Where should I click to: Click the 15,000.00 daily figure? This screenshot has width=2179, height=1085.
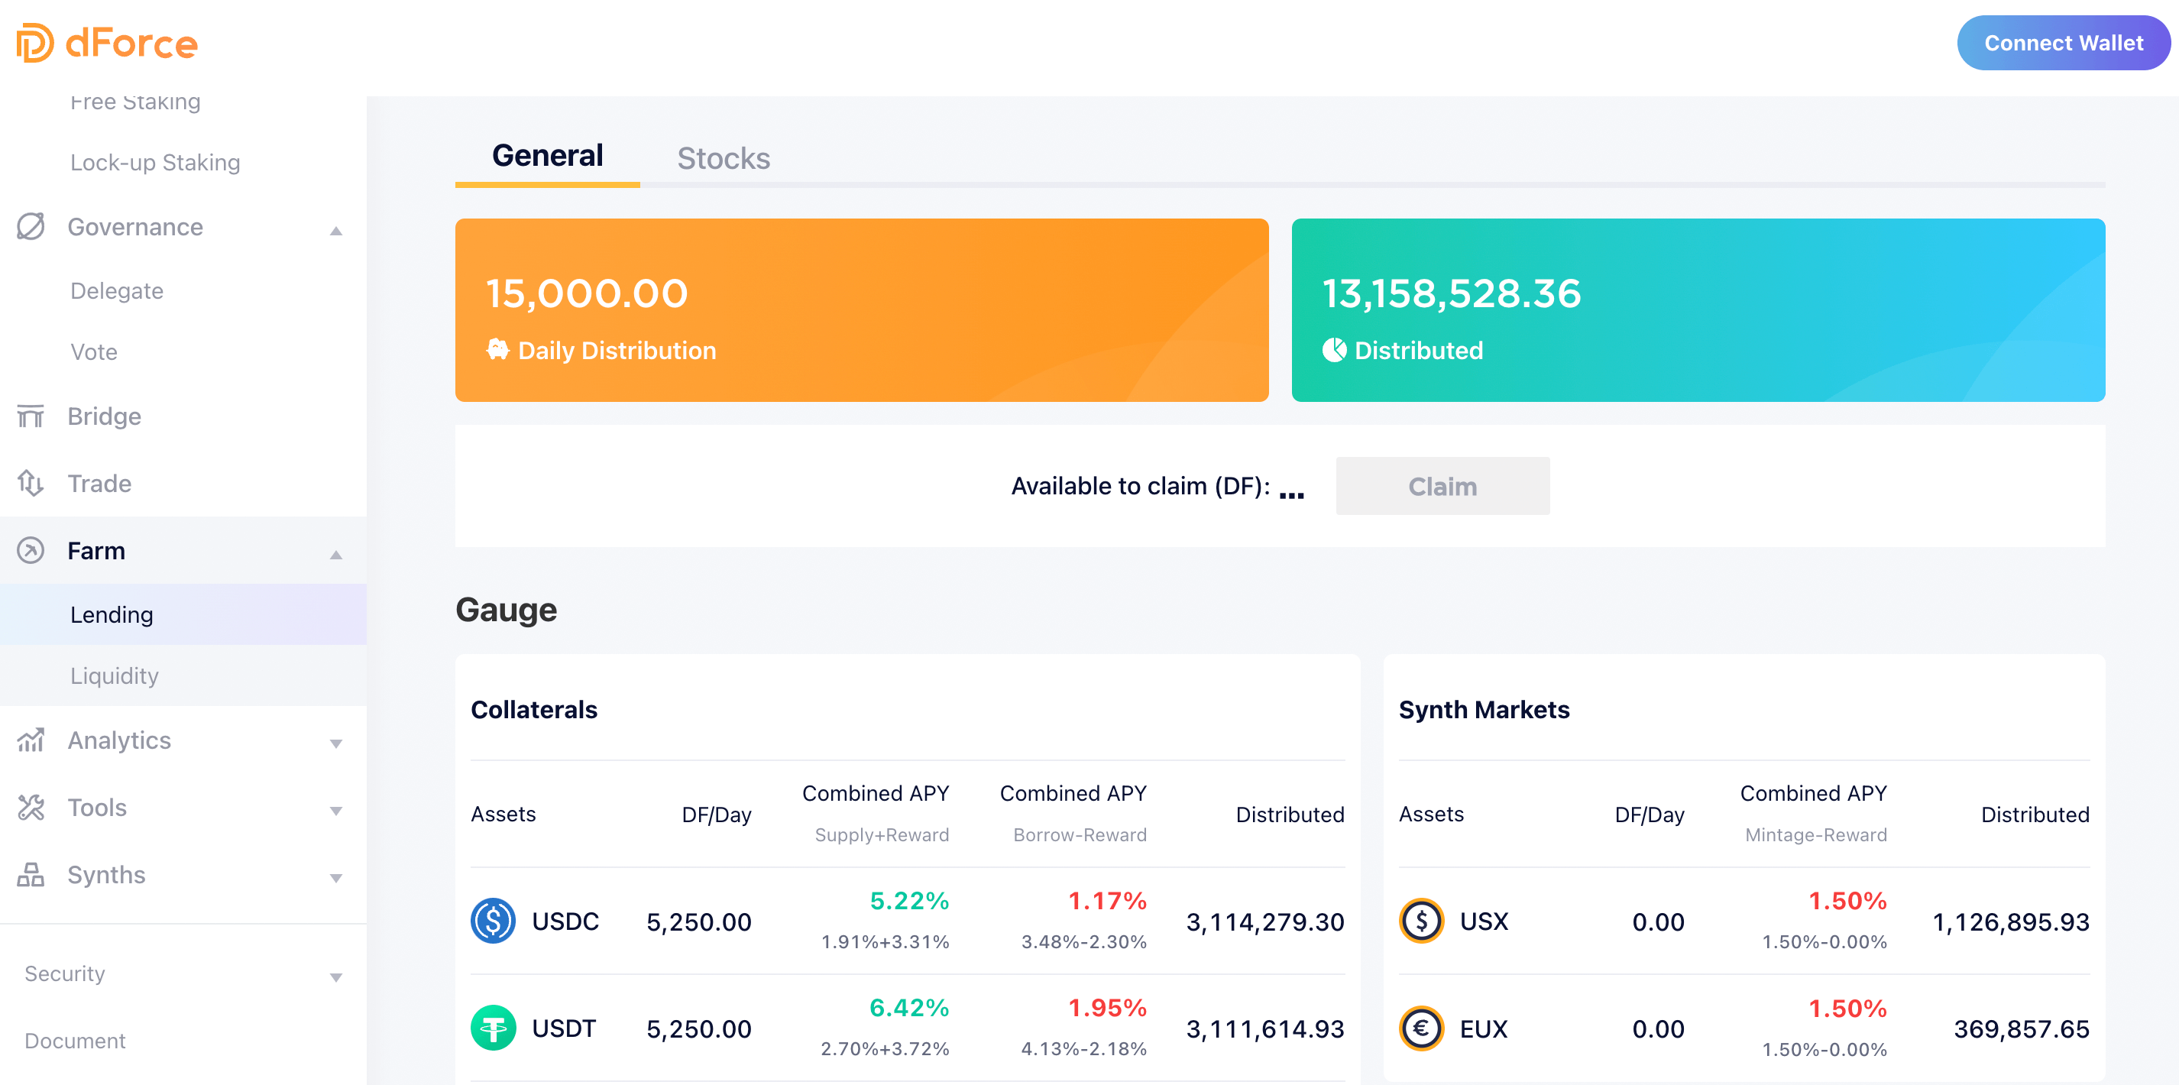point(586,293)
